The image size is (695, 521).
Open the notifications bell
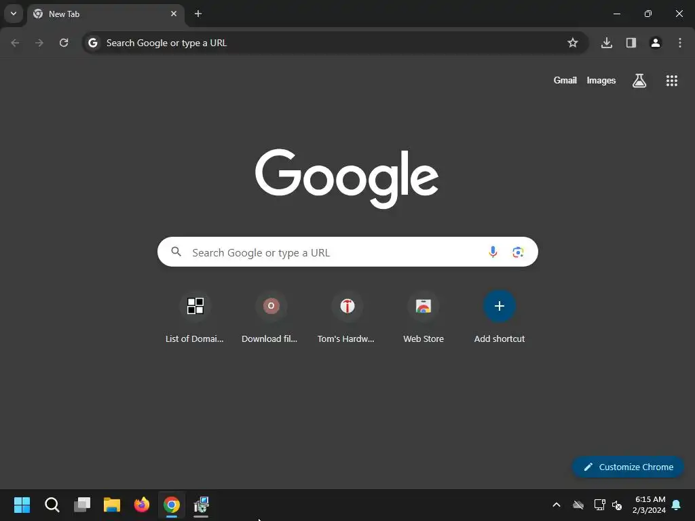(x=677, y=505)
